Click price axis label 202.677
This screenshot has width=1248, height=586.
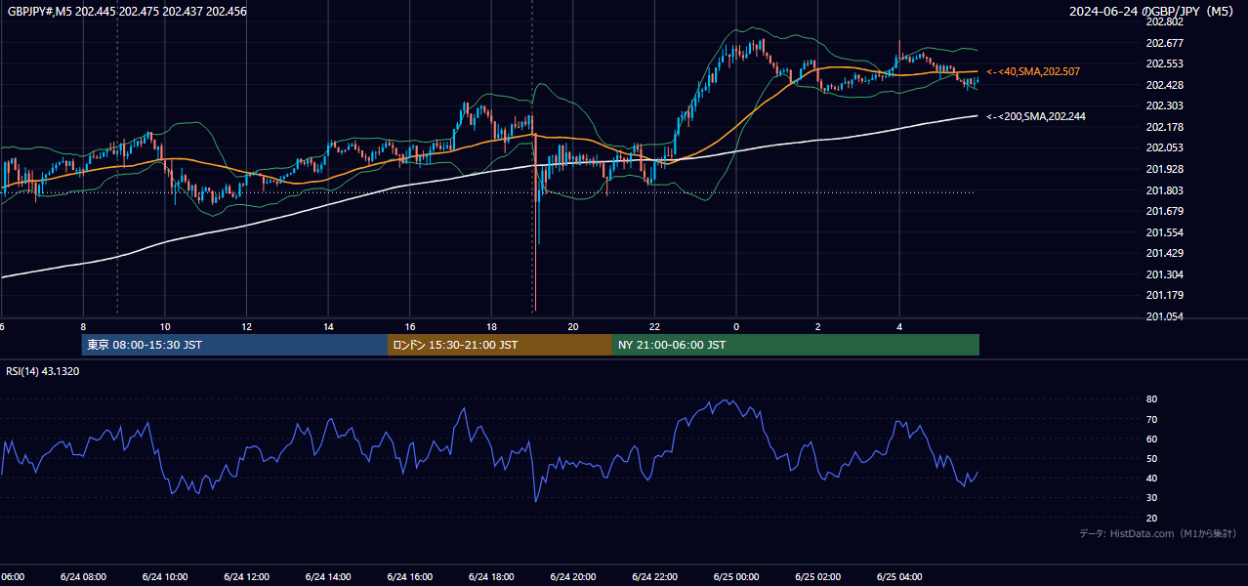pos(1164,43)
